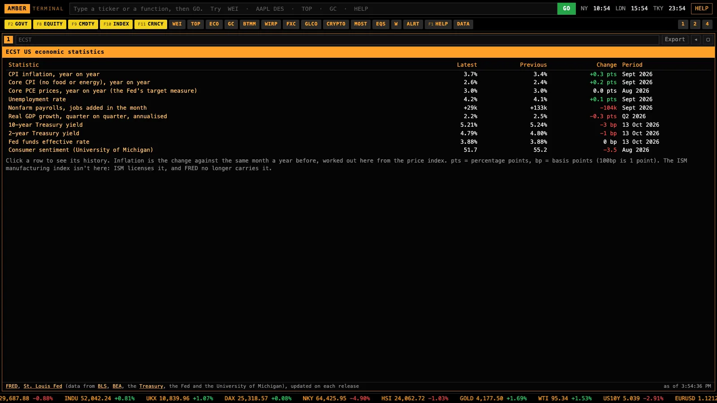
Task: Follow the St. Louis Fed link
Action: (x=43, y=386)
